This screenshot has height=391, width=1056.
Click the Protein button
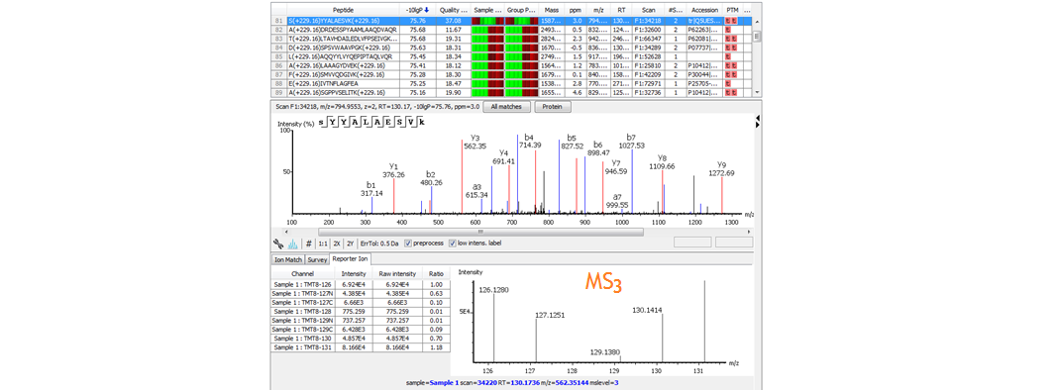tap(553, 107)
